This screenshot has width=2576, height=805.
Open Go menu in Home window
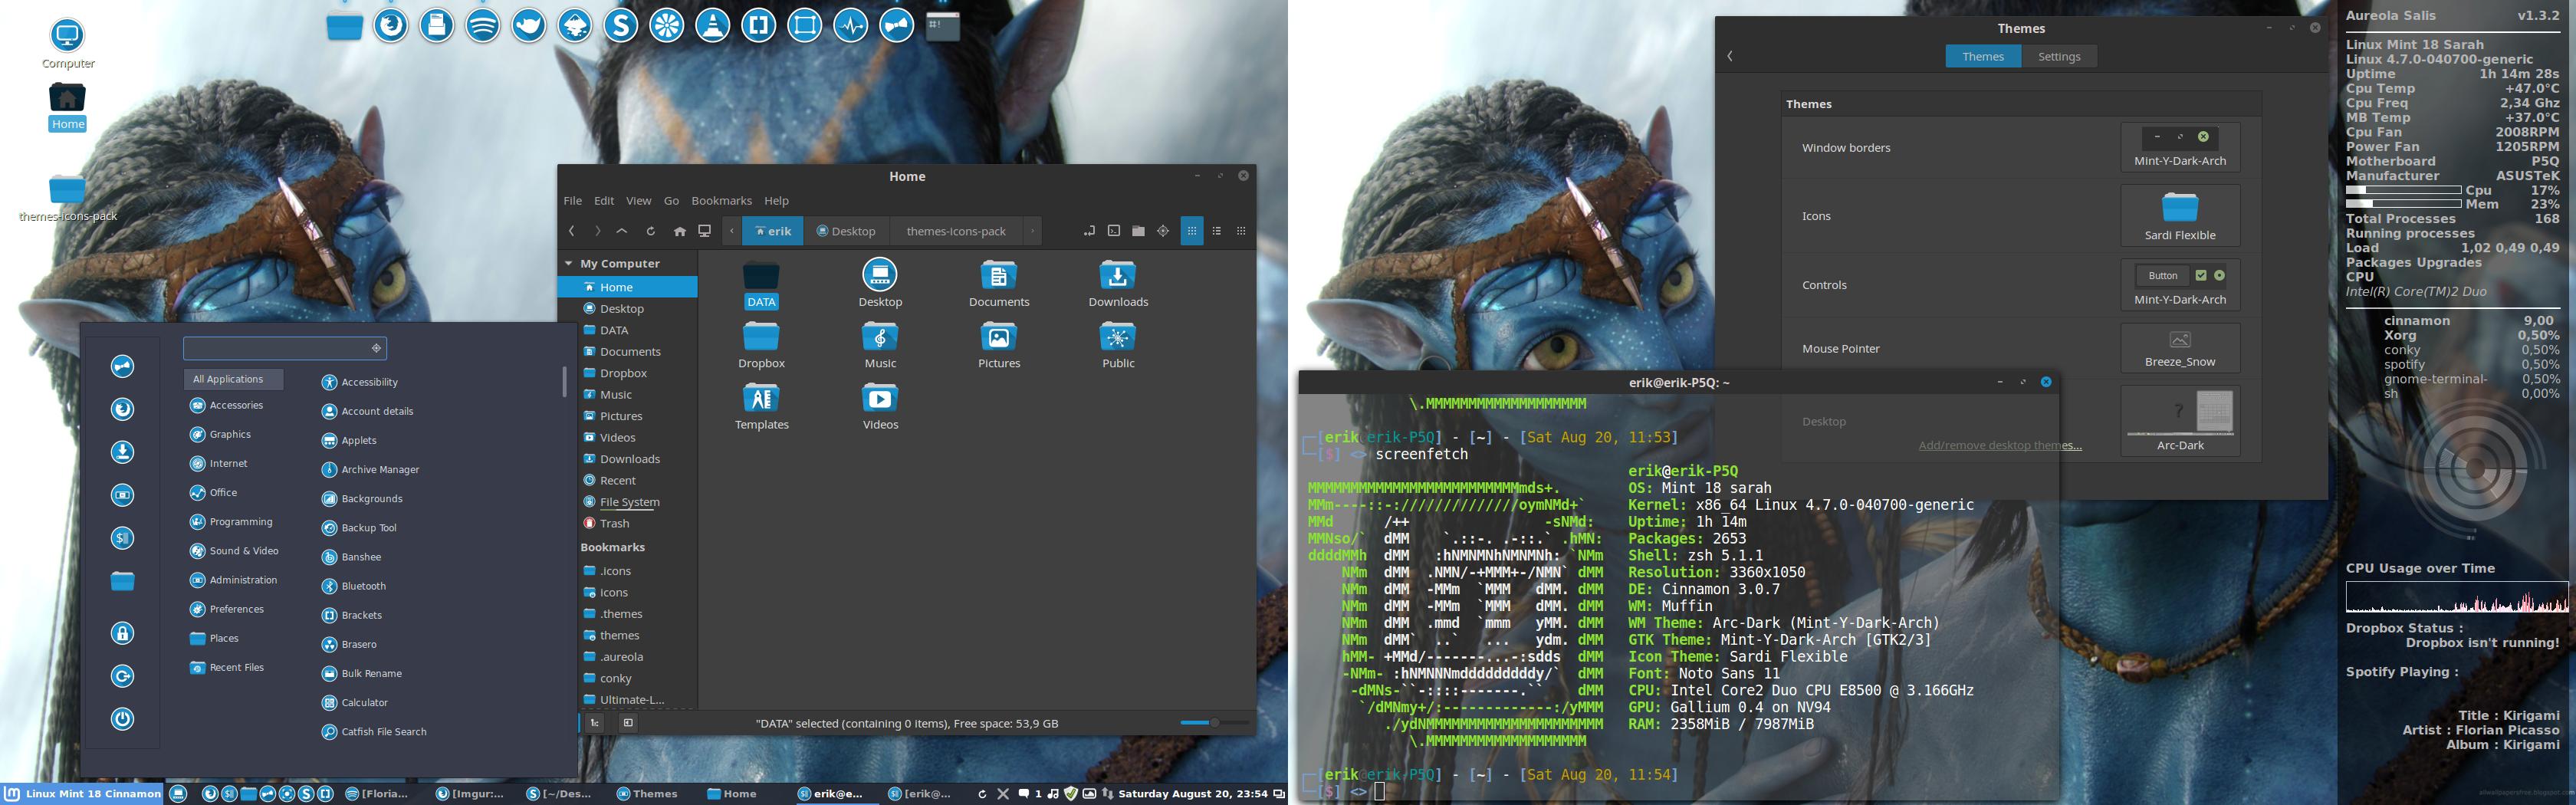(671, 201)
